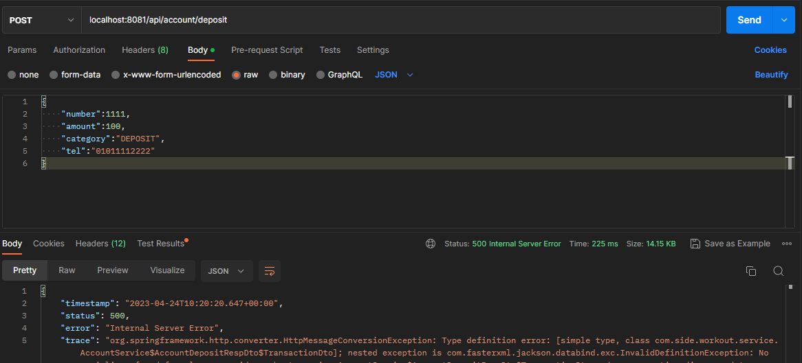802x363 pixels.
Task: Open search in response with magnifier icon
Action: (779, 271)
